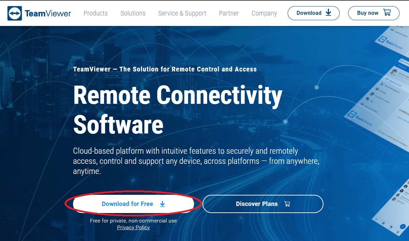
Task: Open the Company menu
Action: click(264, 13)
